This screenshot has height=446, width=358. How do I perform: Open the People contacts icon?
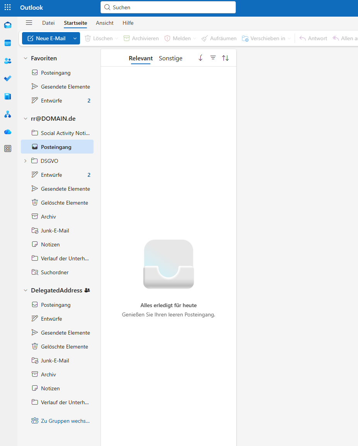tap(8, 61)
